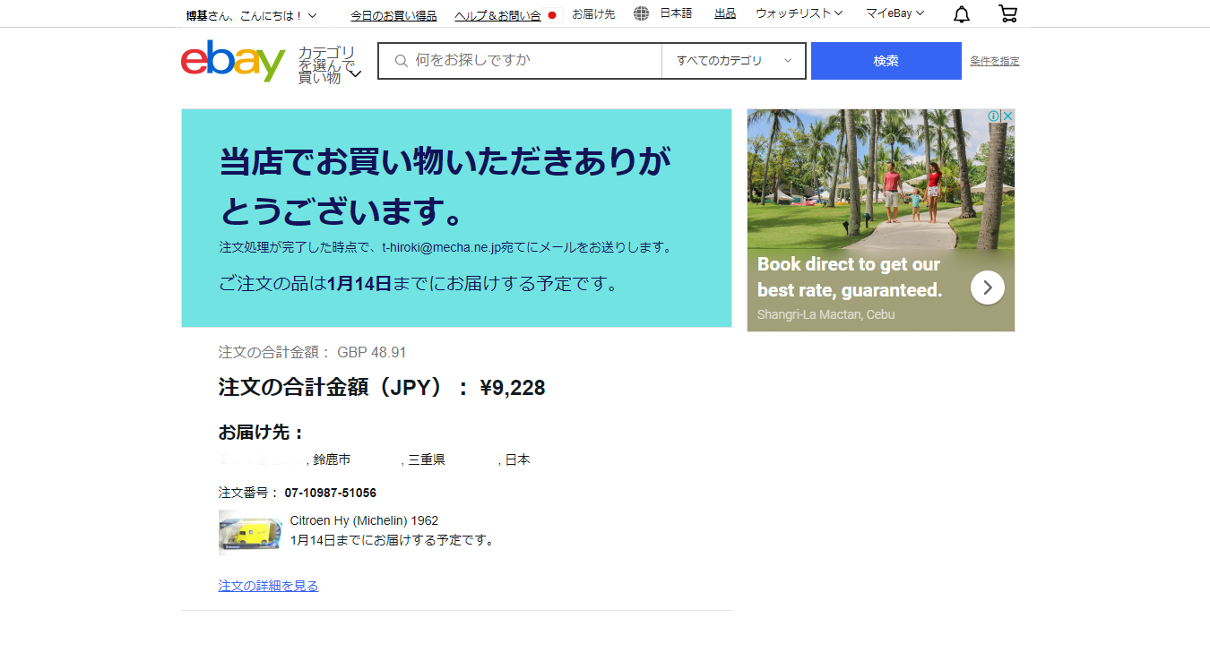
Task: Open the 出品 selling link
Action: click(x=725, y=13)
